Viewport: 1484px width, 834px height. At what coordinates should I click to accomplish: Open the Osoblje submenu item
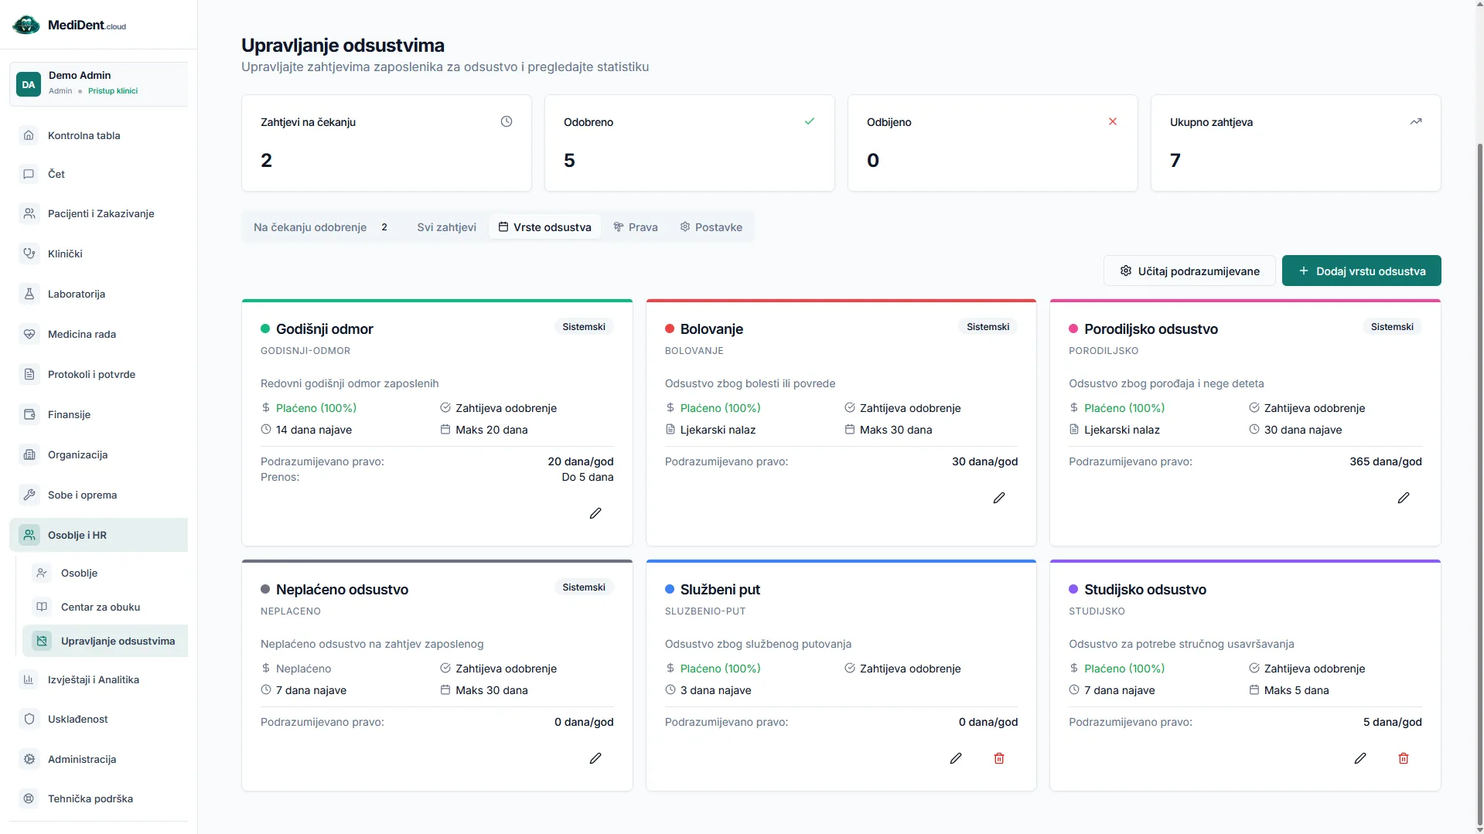105,573
